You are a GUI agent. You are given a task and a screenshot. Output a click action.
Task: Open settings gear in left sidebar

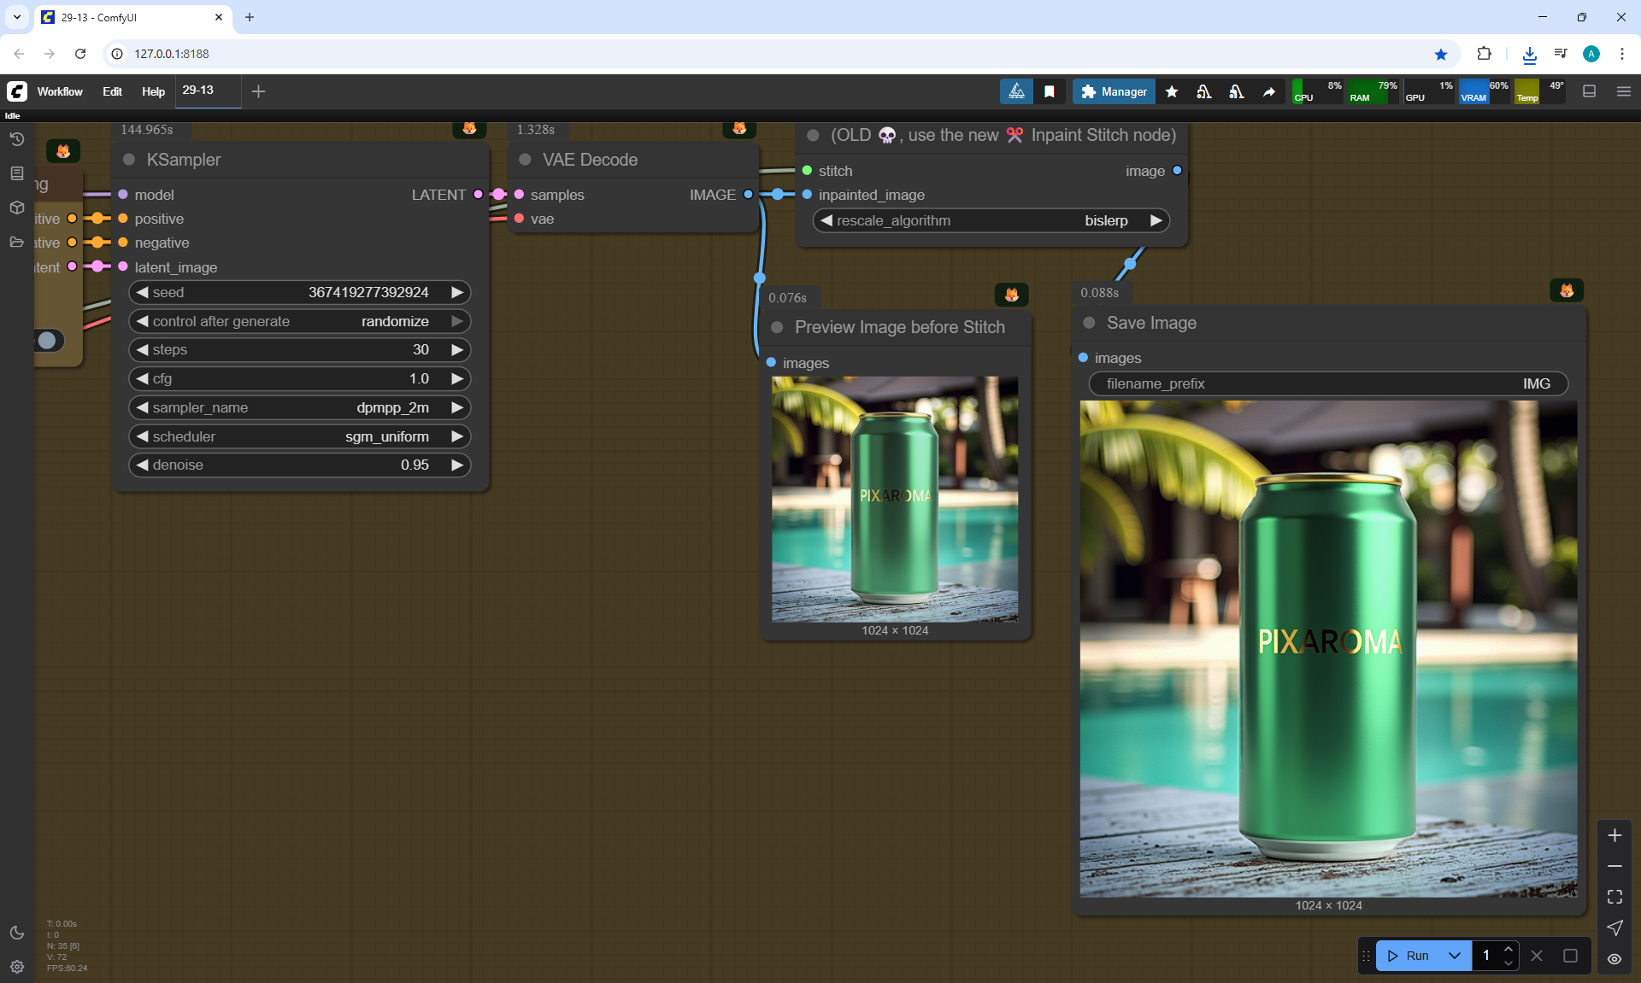[x=17, y=967]
